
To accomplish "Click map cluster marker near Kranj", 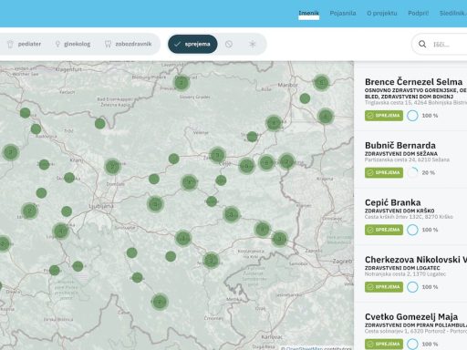I will pos(112,166).
